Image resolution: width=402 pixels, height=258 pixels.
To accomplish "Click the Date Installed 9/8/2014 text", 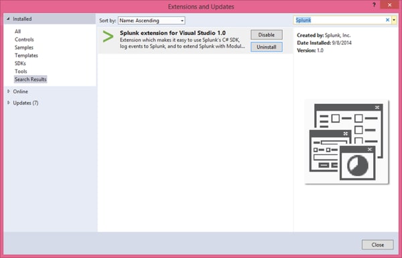I will click(324, 43).
